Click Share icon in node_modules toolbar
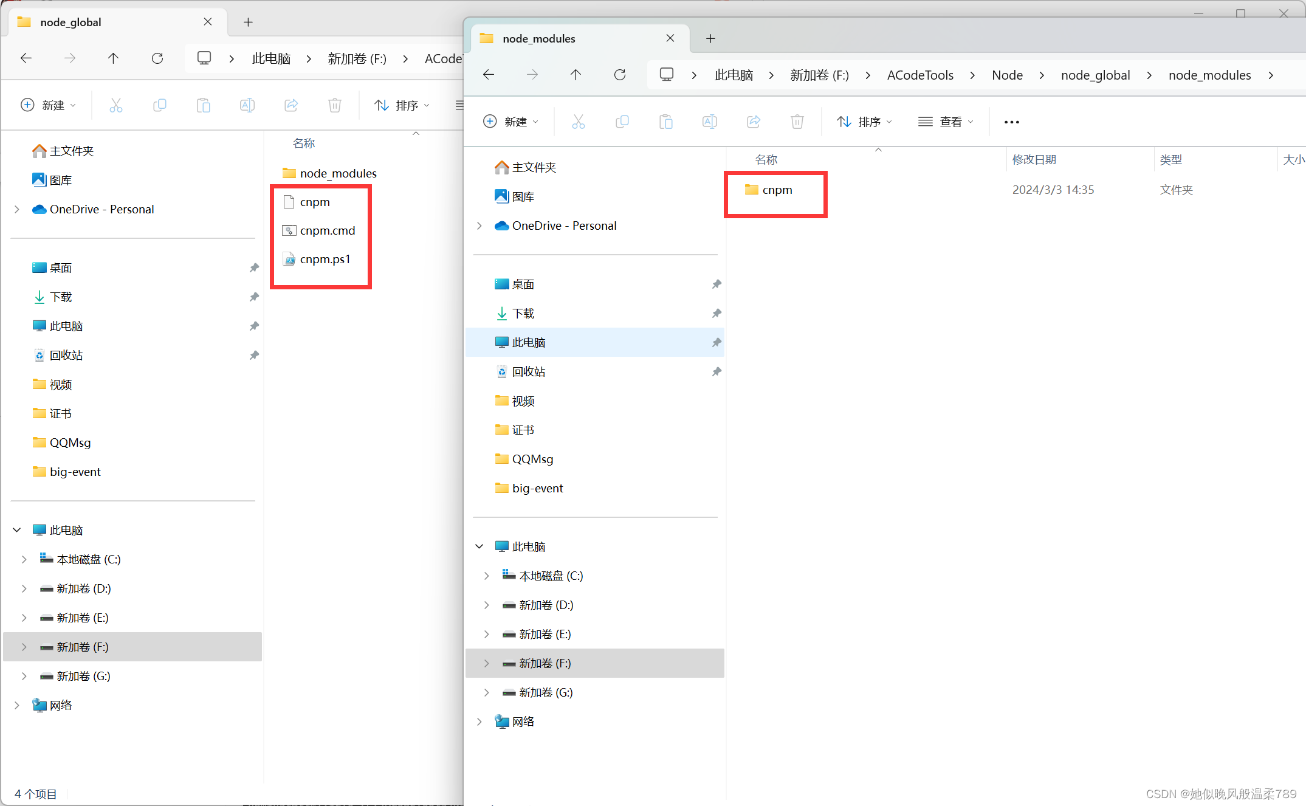The width and height of the screenshot is (1306, 806). pyautogui.click(x=754, y=122)
